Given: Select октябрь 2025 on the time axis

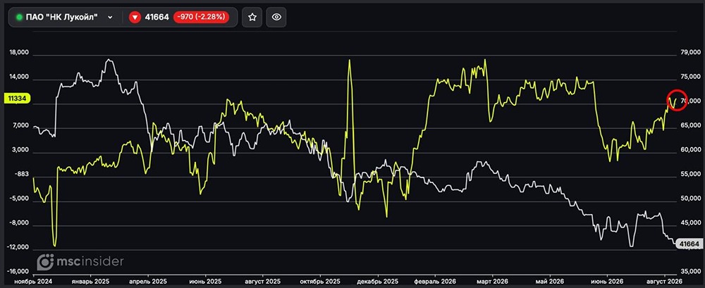Looking at the screenshot, I should [x=321, y=281].
